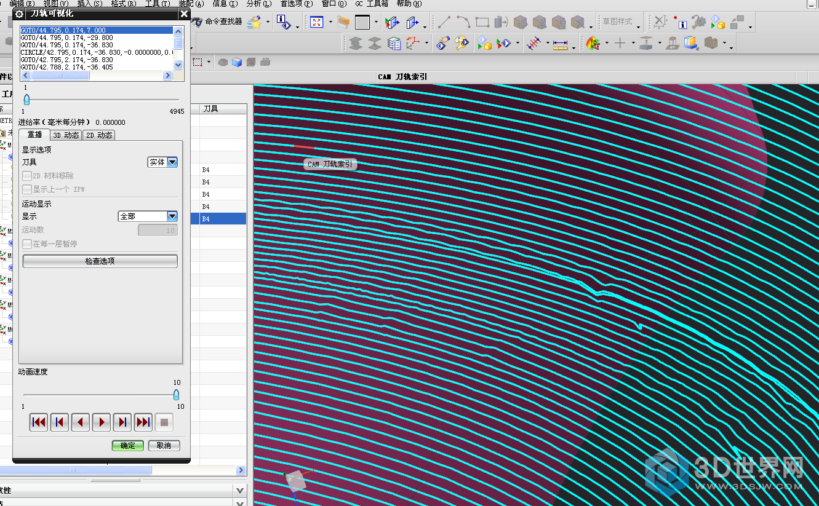Open dropdown arrow next to selection rectangle icon
This screenshot has width=819, height=506.
[209, 62]
